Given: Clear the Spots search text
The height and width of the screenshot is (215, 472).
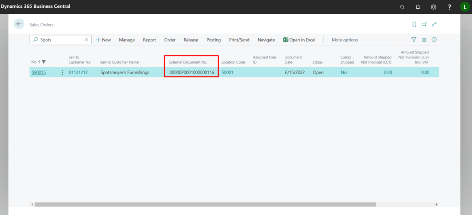Looking at the screenshot, I should (86, 40).
